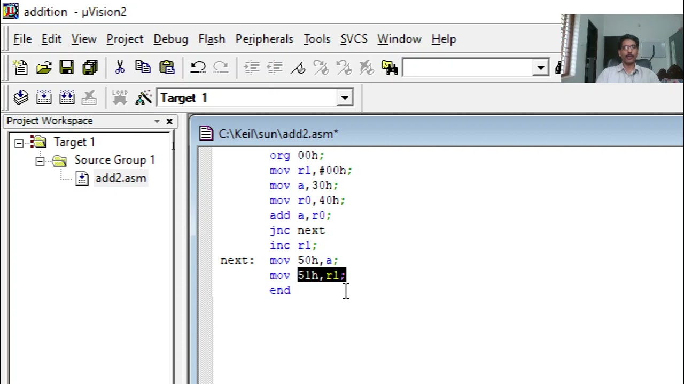Open the Flash menu
This screenshot has height=384, width=684.
click(212, 39)
